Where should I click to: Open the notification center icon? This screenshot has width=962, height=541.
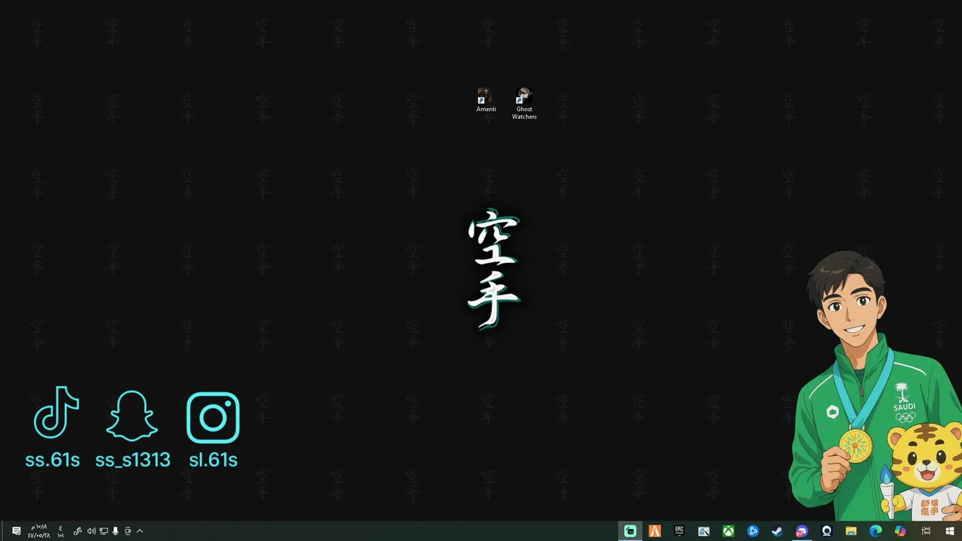coord(17,531)
